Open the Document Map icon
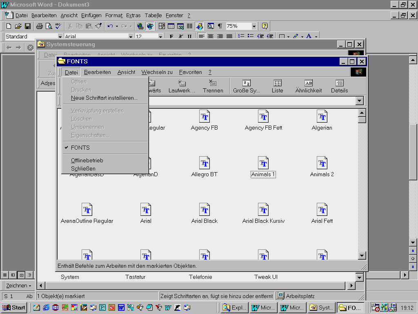 coord(211,26)
